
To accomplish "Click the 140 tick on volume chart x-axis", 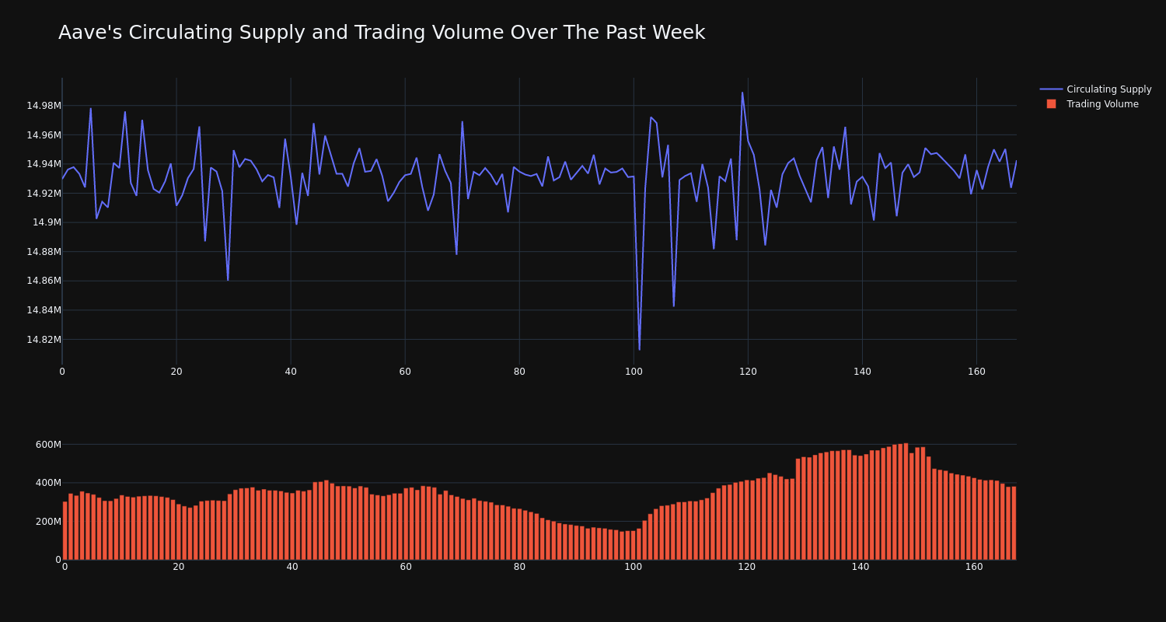I will pos(861,567).
